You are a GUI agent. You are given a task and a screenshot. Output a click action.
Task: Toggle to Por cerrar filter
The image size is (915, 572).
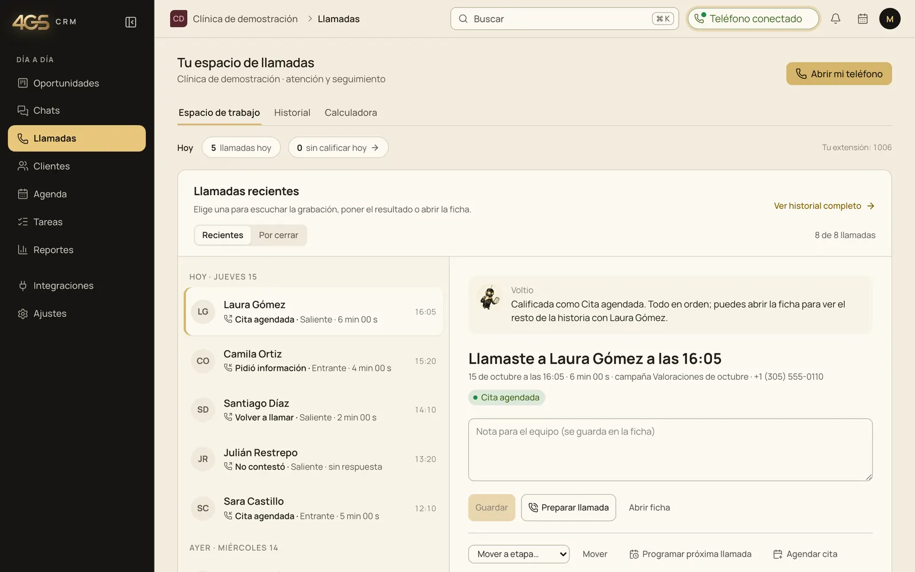point(279,235)
